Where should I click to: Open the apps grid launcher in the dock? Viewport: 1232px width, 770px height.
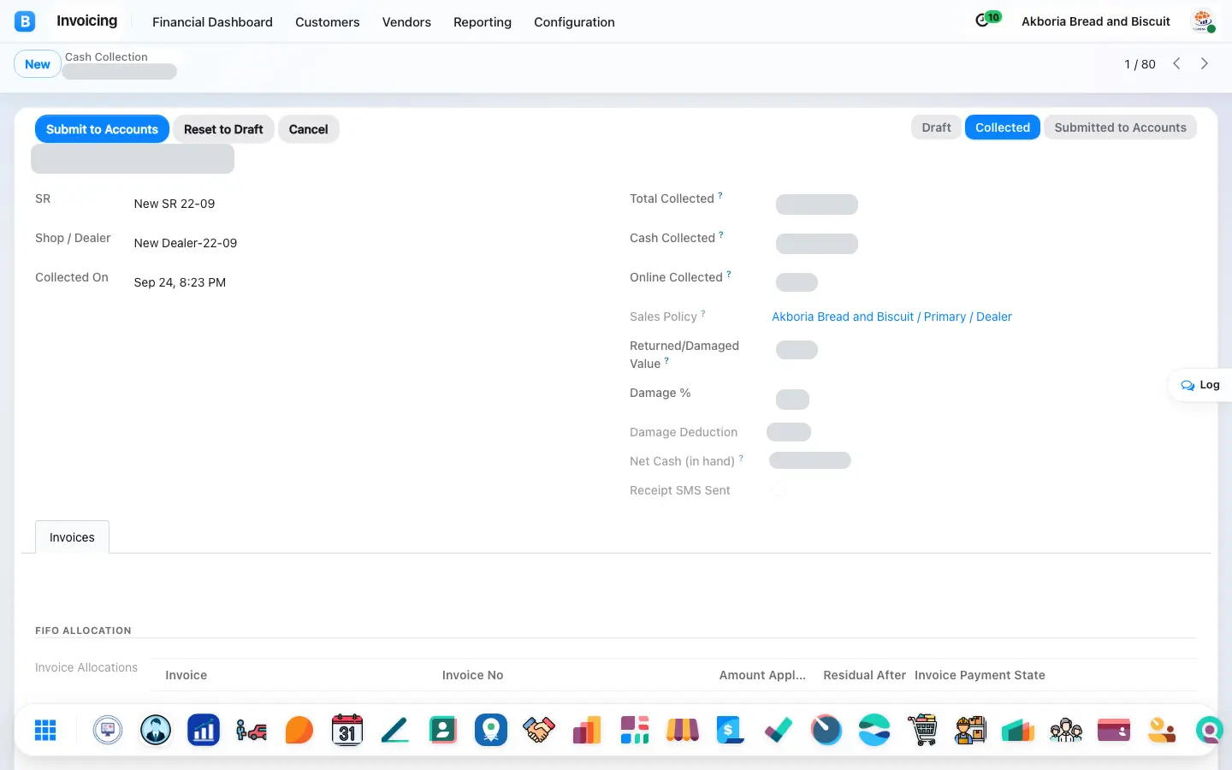click(45, 730)
